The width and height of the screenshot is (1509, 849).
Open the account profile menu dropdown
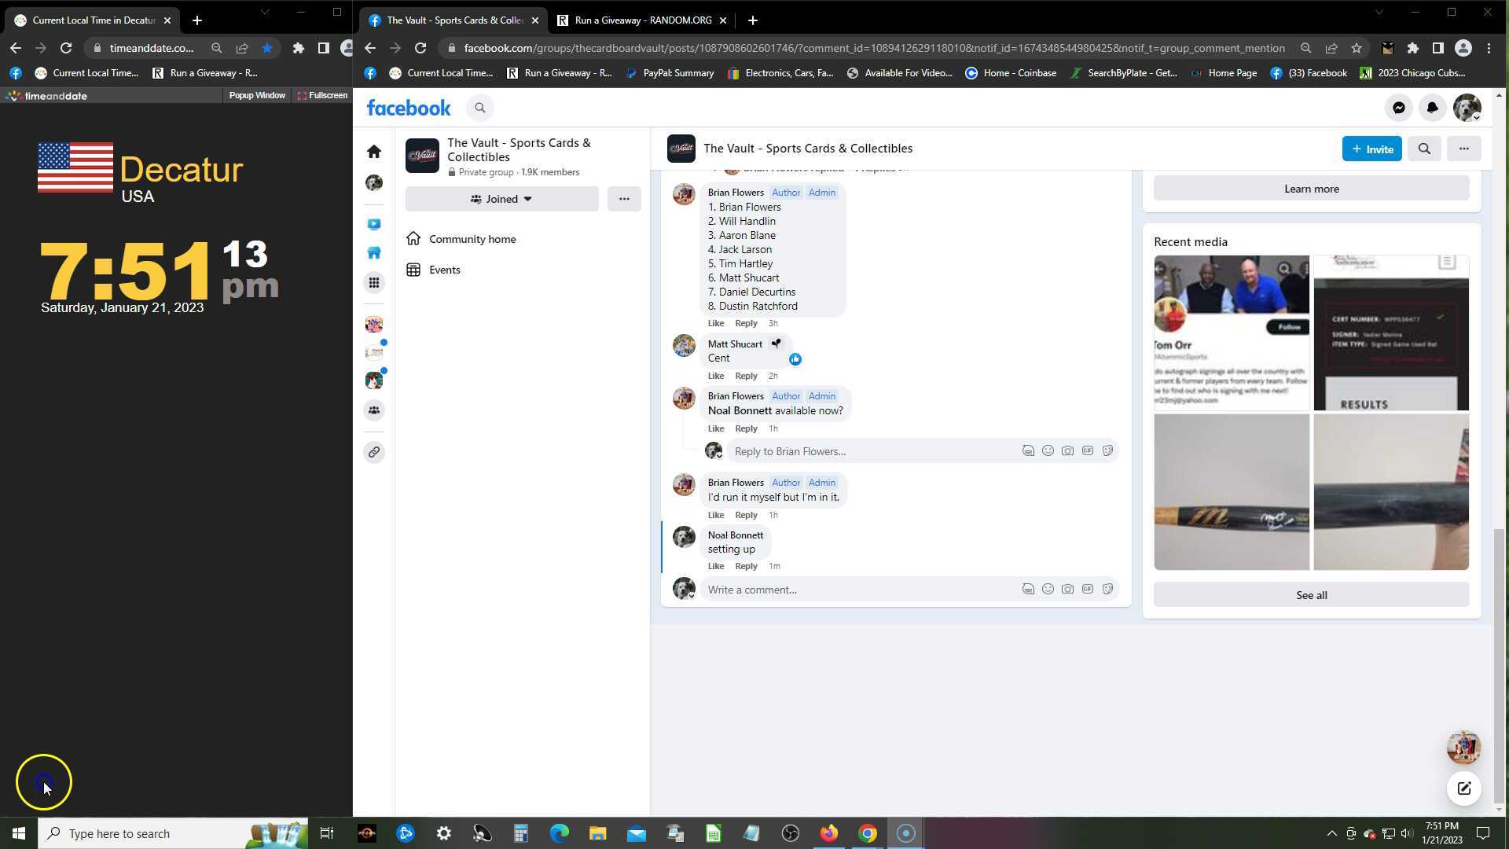1467,108
